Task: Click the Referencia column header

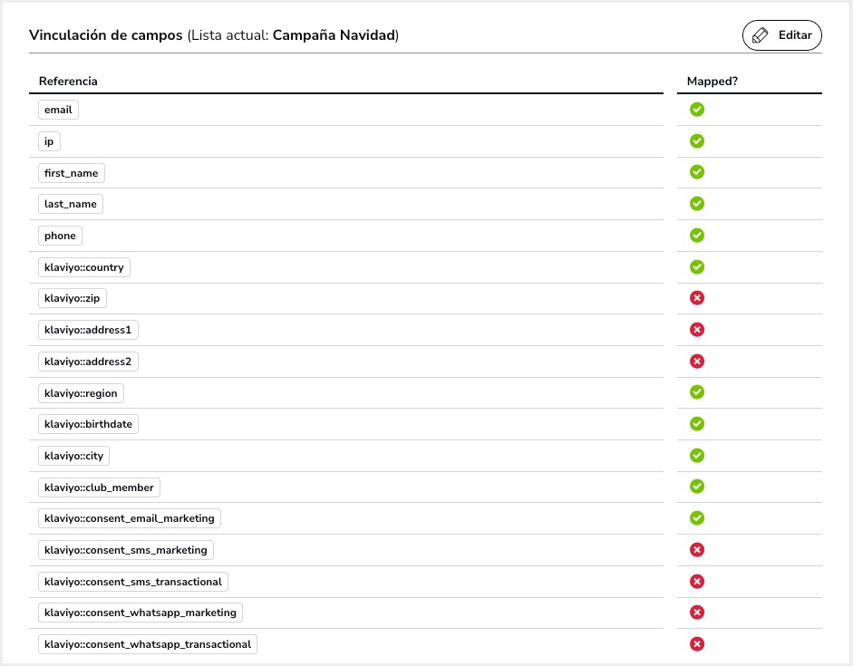Action: click(x=68, y=82)
